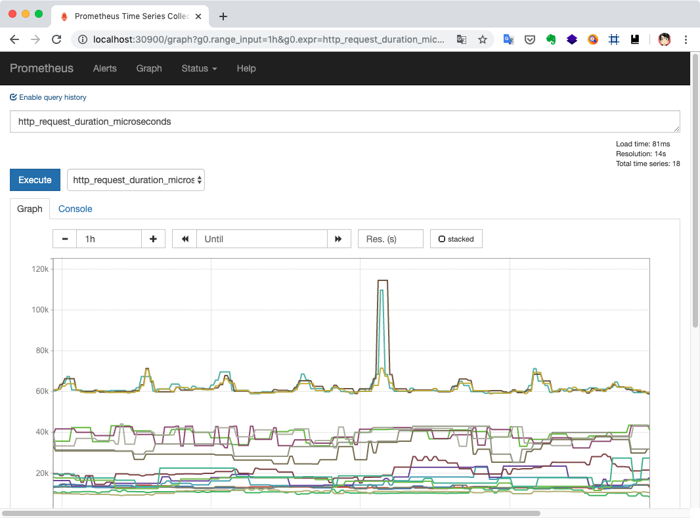
Task: Rewind the graph end time
Action: click(x=185, y=239)
